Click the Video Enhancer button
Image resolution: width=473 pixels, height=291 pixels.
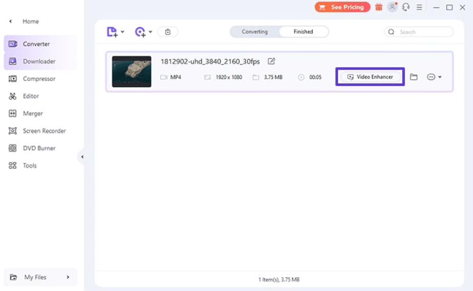point(370,77)
